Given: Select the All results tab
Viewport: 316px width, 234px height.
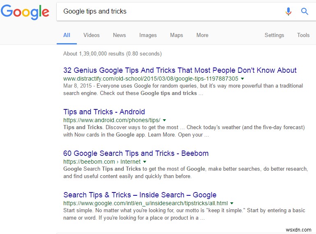Looking at the screenshot, I should (x=67, y=35).
